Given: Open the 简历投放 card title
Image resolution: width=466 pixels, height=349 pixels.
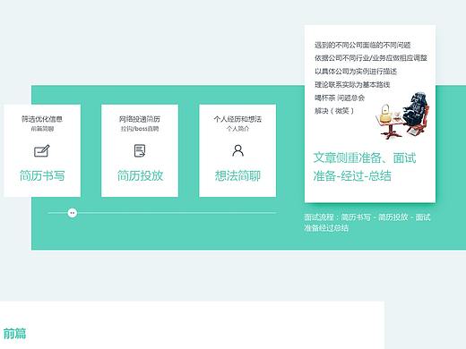Looking at the screenshot, I should (x=140, y=175).
